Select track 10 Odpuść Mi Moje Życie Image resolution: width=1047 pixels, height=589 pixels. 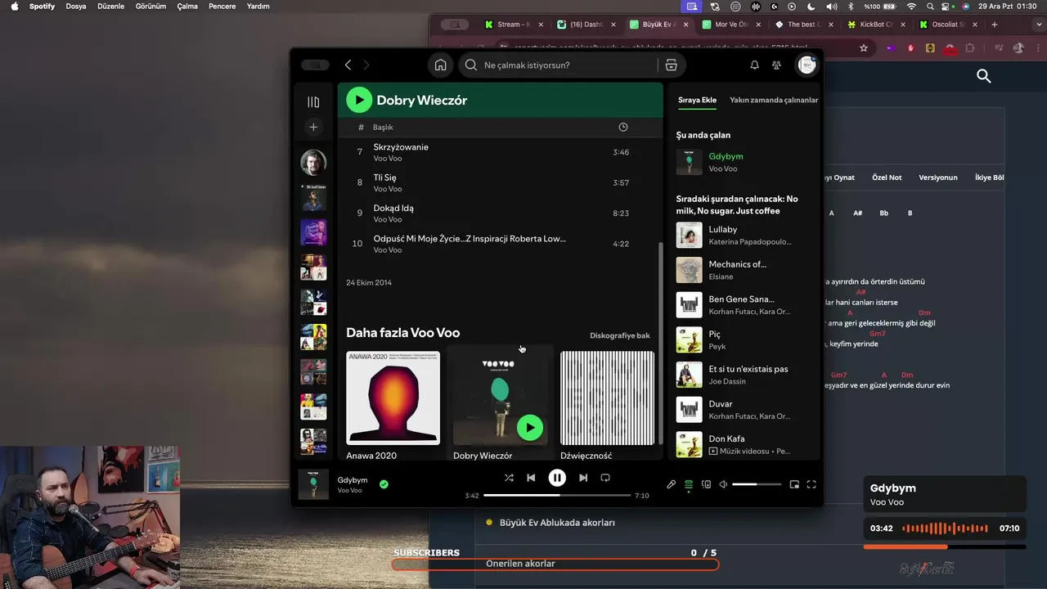point(501,243)
